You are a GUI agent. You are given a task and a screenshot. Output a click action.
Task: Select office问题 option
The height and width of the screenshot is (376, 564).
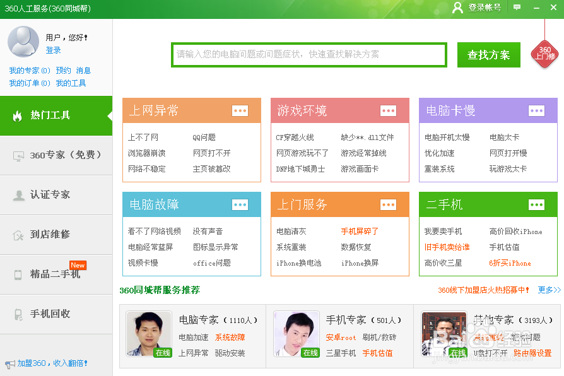point(211,263)
